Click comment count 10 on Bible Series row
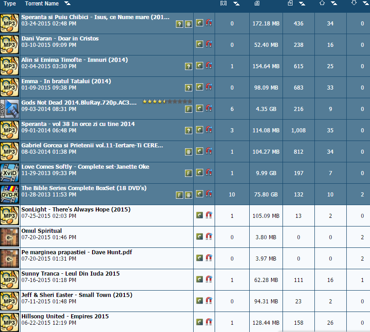Screen dimensions: 370x332 click(x=232, y=195)
